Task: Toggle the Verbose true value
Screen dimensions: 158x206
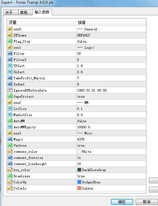Action: [111, 145]
